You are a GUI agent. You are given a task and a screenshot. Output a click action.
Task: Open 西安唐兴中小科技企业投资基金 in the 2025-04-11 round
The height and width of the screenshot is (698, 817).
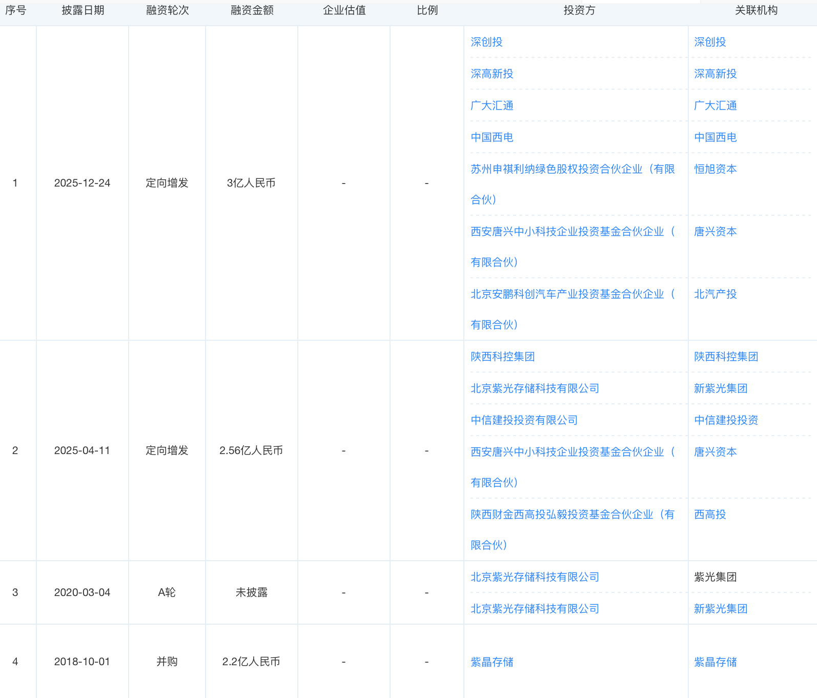(x=573, y=467)
